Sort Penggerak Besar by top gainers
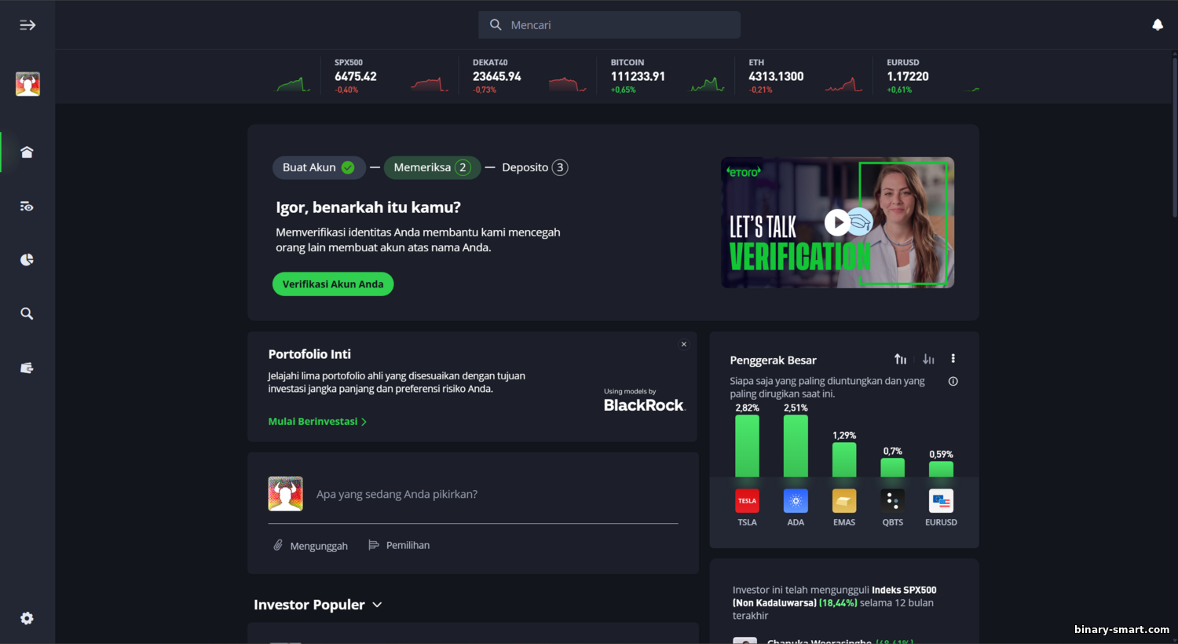Image resolution: width=1178 pixels, height=644 pixels. click(900, 359)
